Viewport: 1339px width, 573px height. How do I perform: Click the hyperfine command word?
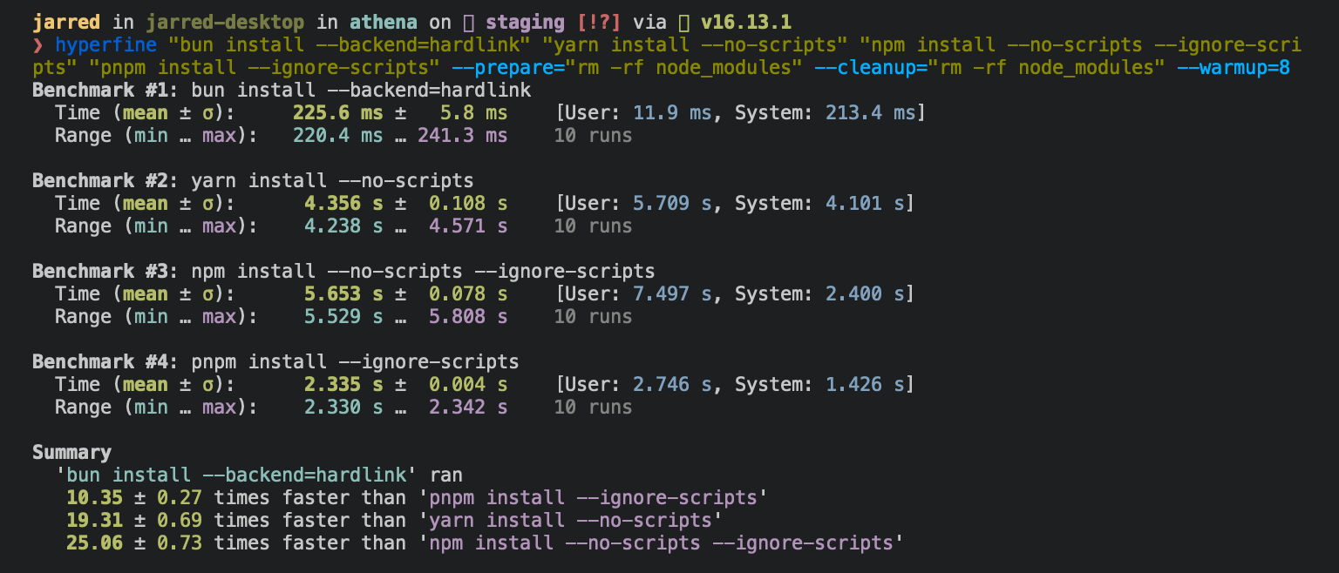point(105,44)
